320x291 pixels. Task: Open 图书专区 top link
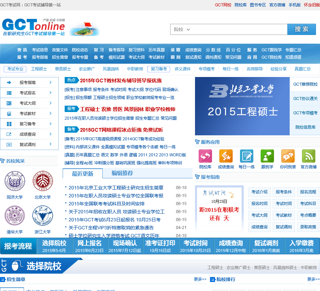click(x=258, y=5)
